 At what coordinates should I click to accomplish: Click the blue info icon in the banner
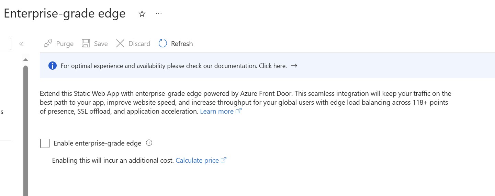point(53,66)
